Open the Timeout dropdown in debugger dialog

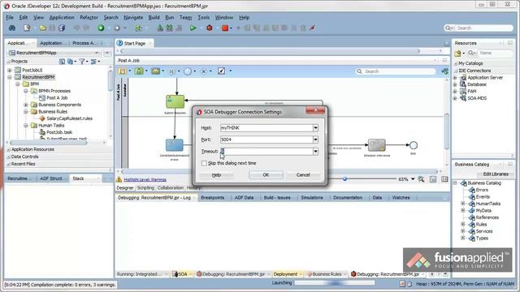[315, 152]
